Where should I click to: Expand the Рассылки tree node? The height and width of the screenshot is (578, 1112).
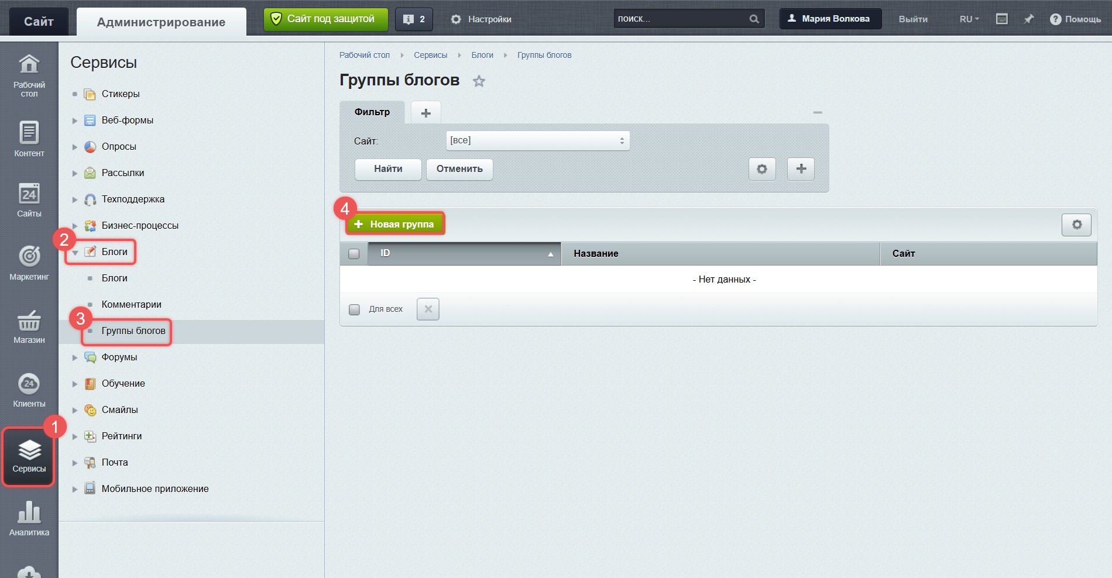point(75,173)
